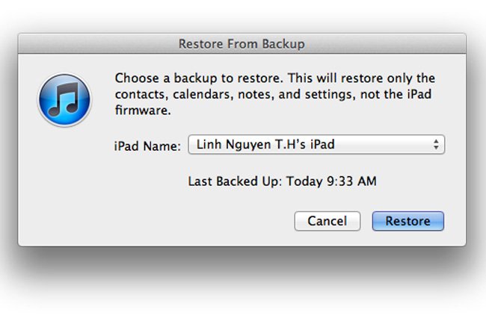This screenshot has width=486, height=321.
Task: Click the up-down arrows on backup selector
Action: coord(436,145)
